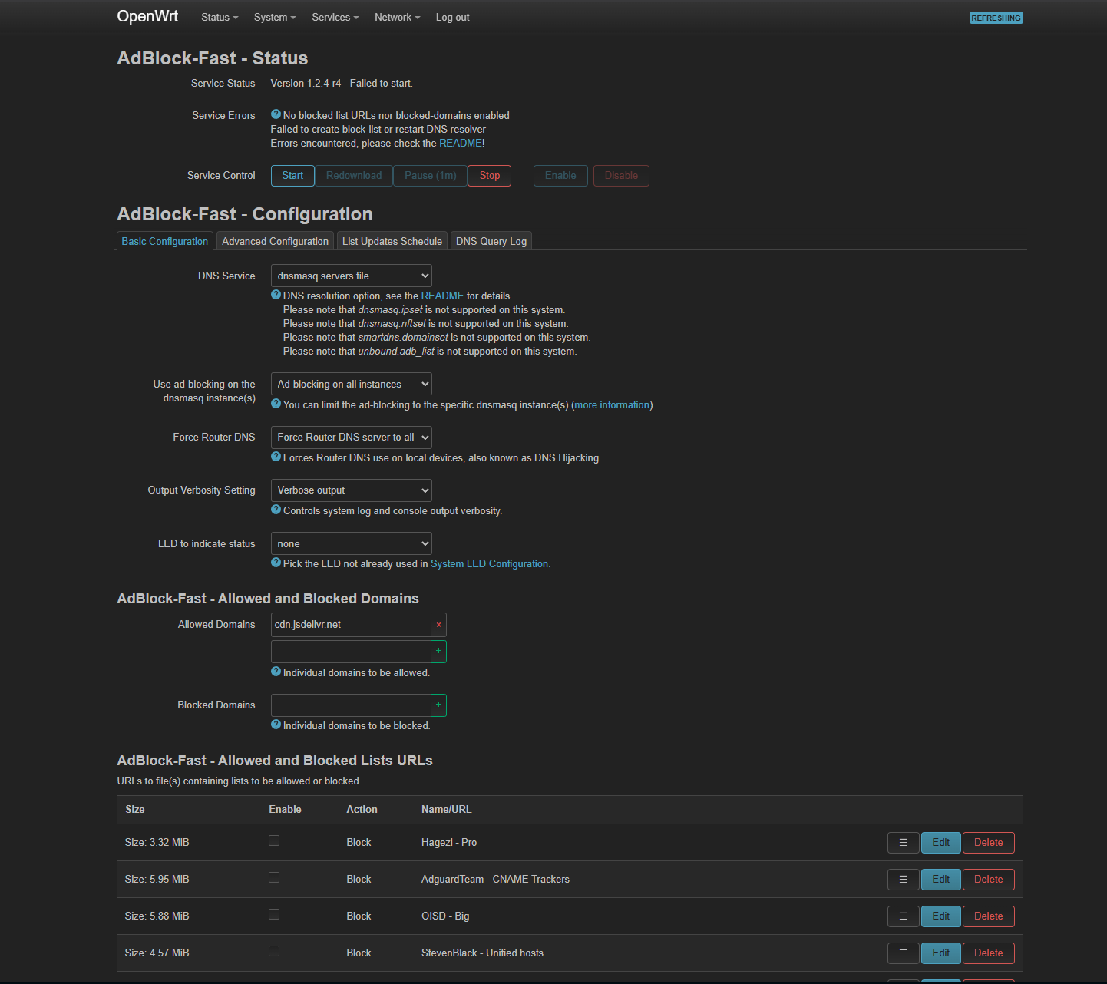Click the drag handle for AdguardTeam - CNAME Trackers

click(x=903, y=880)
